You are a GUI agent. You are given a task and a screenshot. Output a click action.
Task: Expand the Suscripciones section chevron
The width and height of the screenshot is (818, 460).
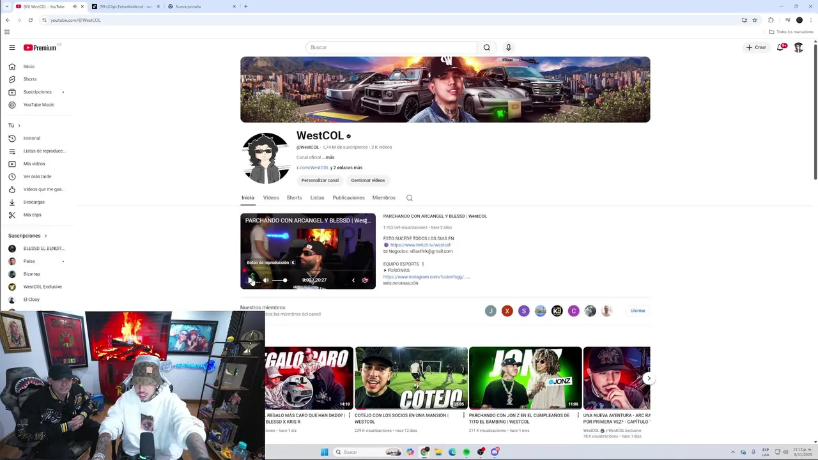45,236
